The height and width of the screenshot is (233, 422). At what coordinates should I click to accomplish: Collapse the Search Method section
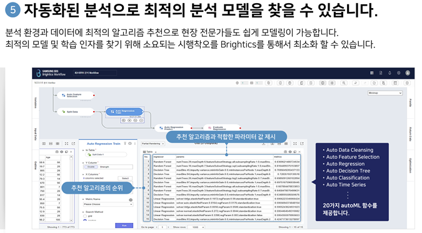(83, 212)
